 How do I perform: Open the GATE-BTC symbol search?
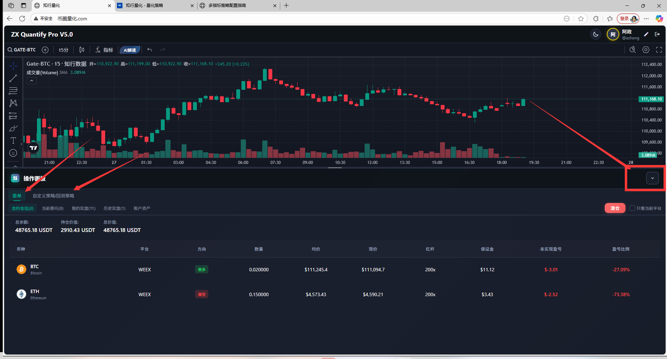click(x=22, y=50)
